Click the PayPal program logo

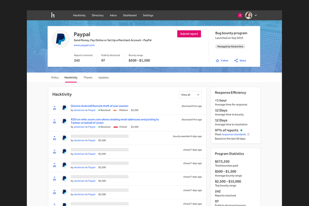tap(61, 39)
